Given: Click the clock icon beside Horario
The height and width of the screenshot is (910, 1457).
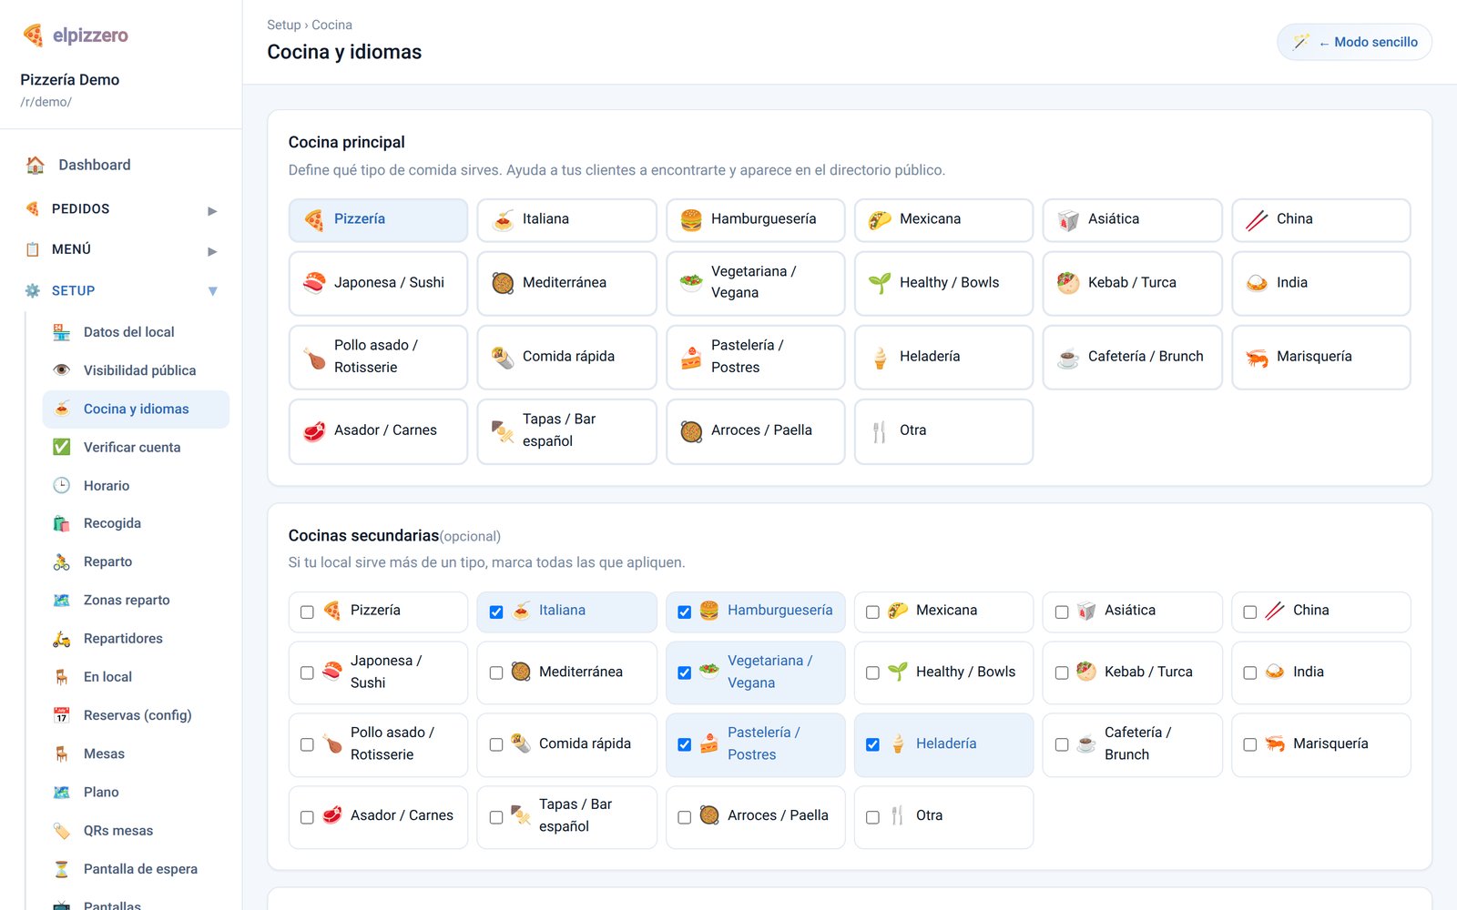Looking at the screenshot, I should click(x=62, y=485).
